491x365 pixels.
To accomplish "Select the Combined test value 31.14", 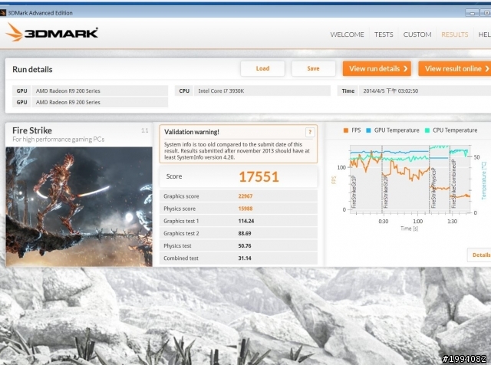I will (x=245, y=258).
